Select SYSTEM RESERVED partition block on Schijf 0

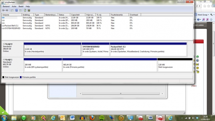pos(96,49)
